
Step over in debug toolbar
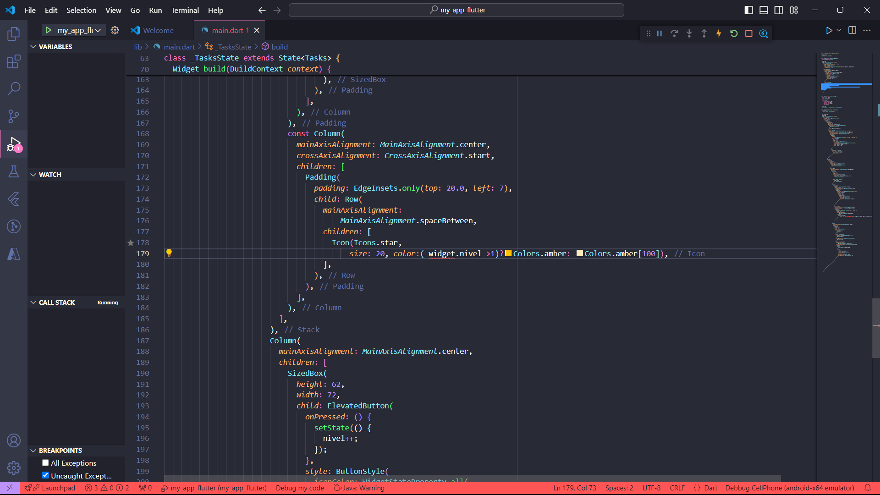click(x=674, y=33)
